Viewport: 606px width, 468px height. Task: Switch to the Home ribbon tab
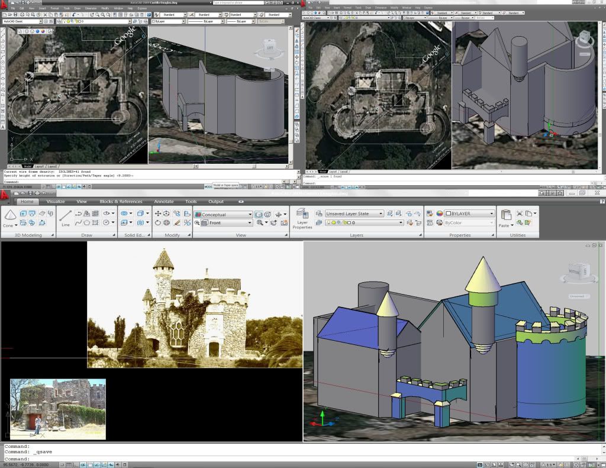pos(27,201)
